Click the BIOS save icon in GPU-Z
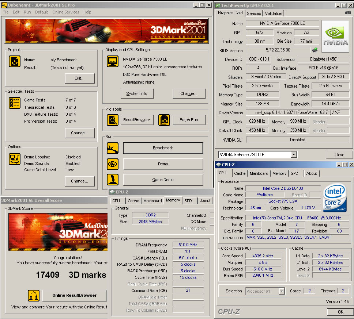Image resolution: width=354 pixels, height=319 pixels. 315,50
